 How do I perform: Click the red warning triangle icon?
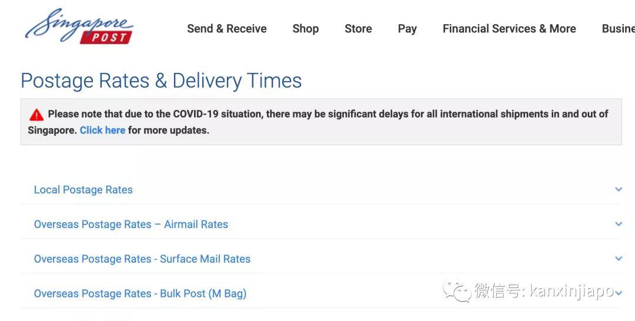[36, 115]
